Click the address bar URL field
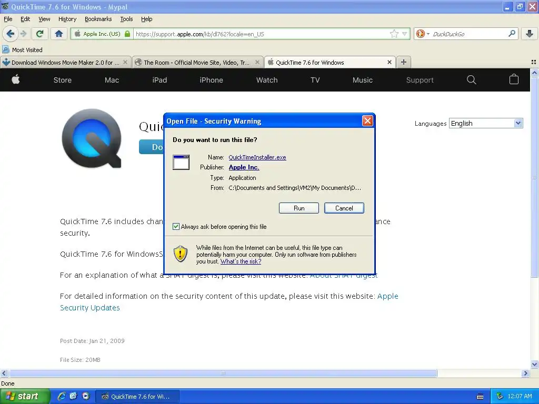Image resolution: width=539 pixels, height=404 pixels. (261, 34)
